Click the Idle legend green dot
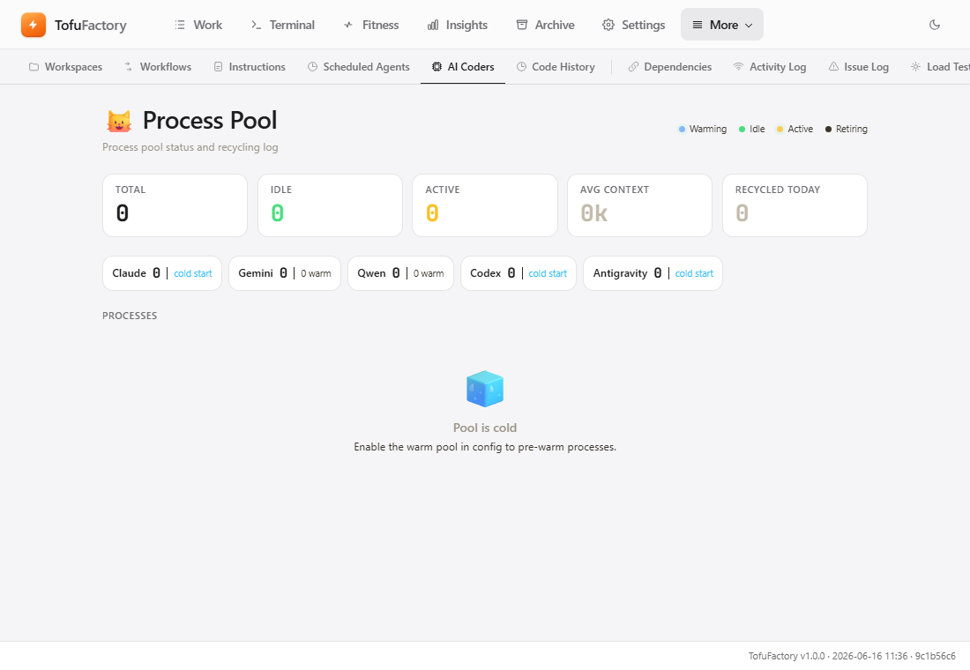Screen dimensions: 970x670 click(x=742, y=130)
